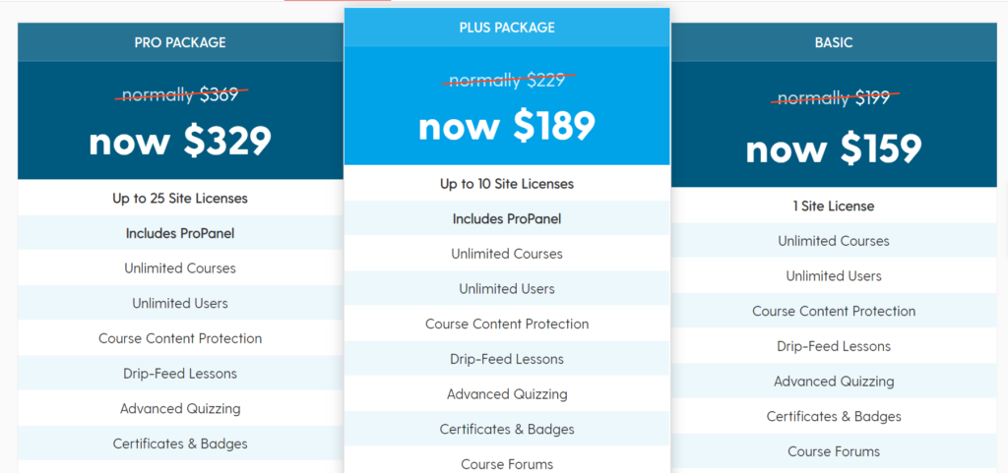Click the crossed-out normally $229 text

(x=507, y=81)
